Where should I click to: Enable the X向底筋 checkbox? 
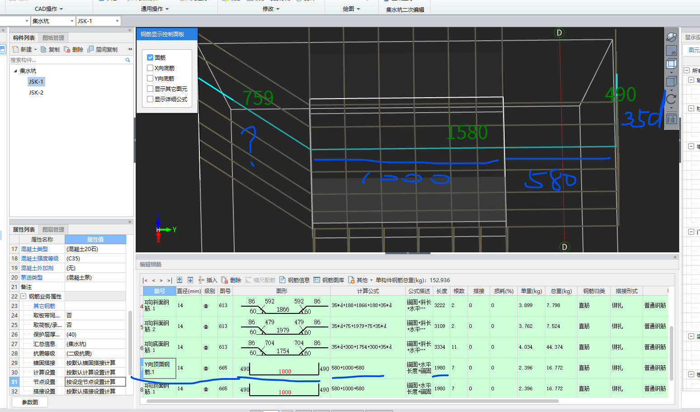click(150, 68)
